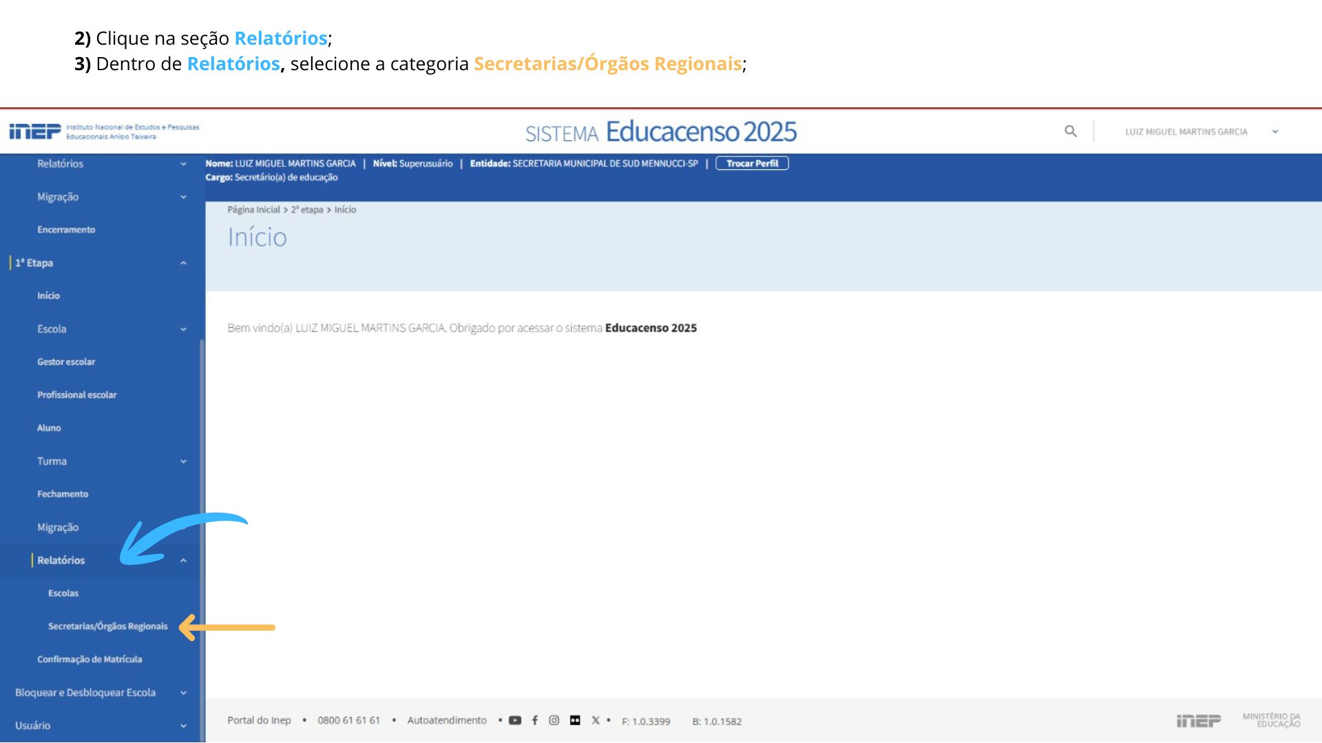Click the Trocar Perfil button

(x=752, y=163)
